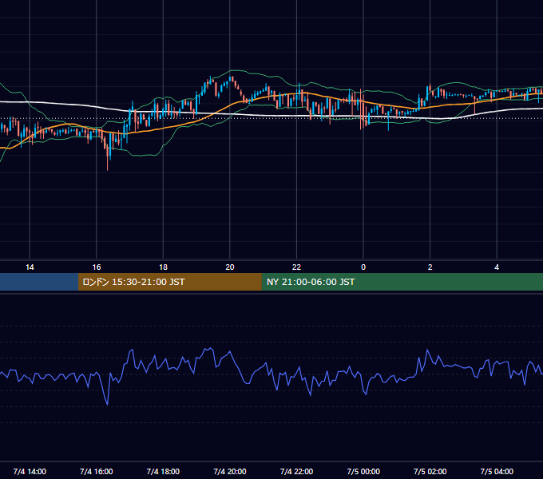The width and height of the screenshot is (543, 479).
Task: Click the 2 hour label on price chart axis
Action: pyautogui.click(x=430, y=267)
